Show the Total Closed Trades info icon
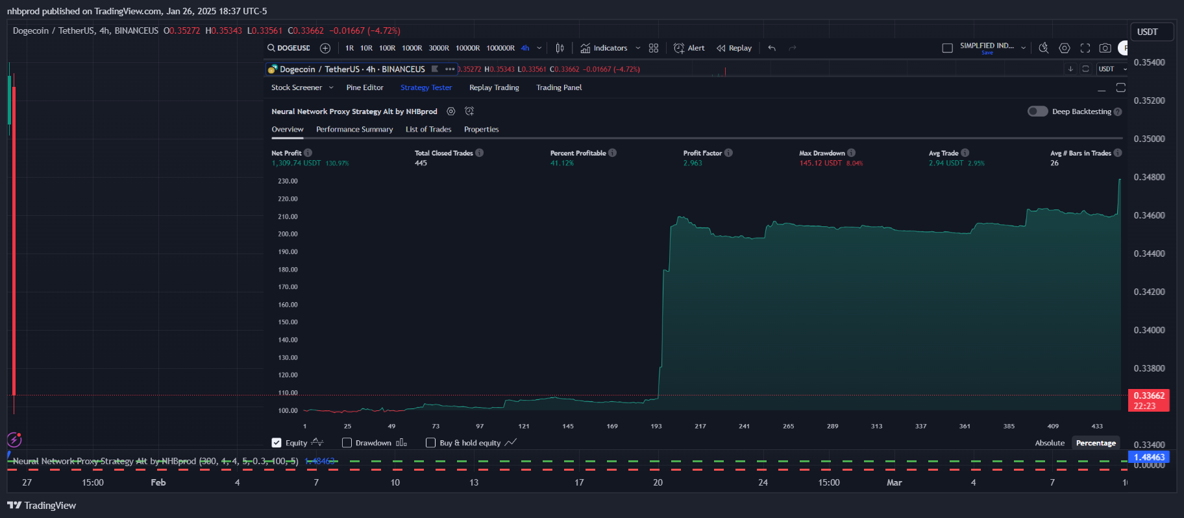1184x518 pixels. point(479,153)
